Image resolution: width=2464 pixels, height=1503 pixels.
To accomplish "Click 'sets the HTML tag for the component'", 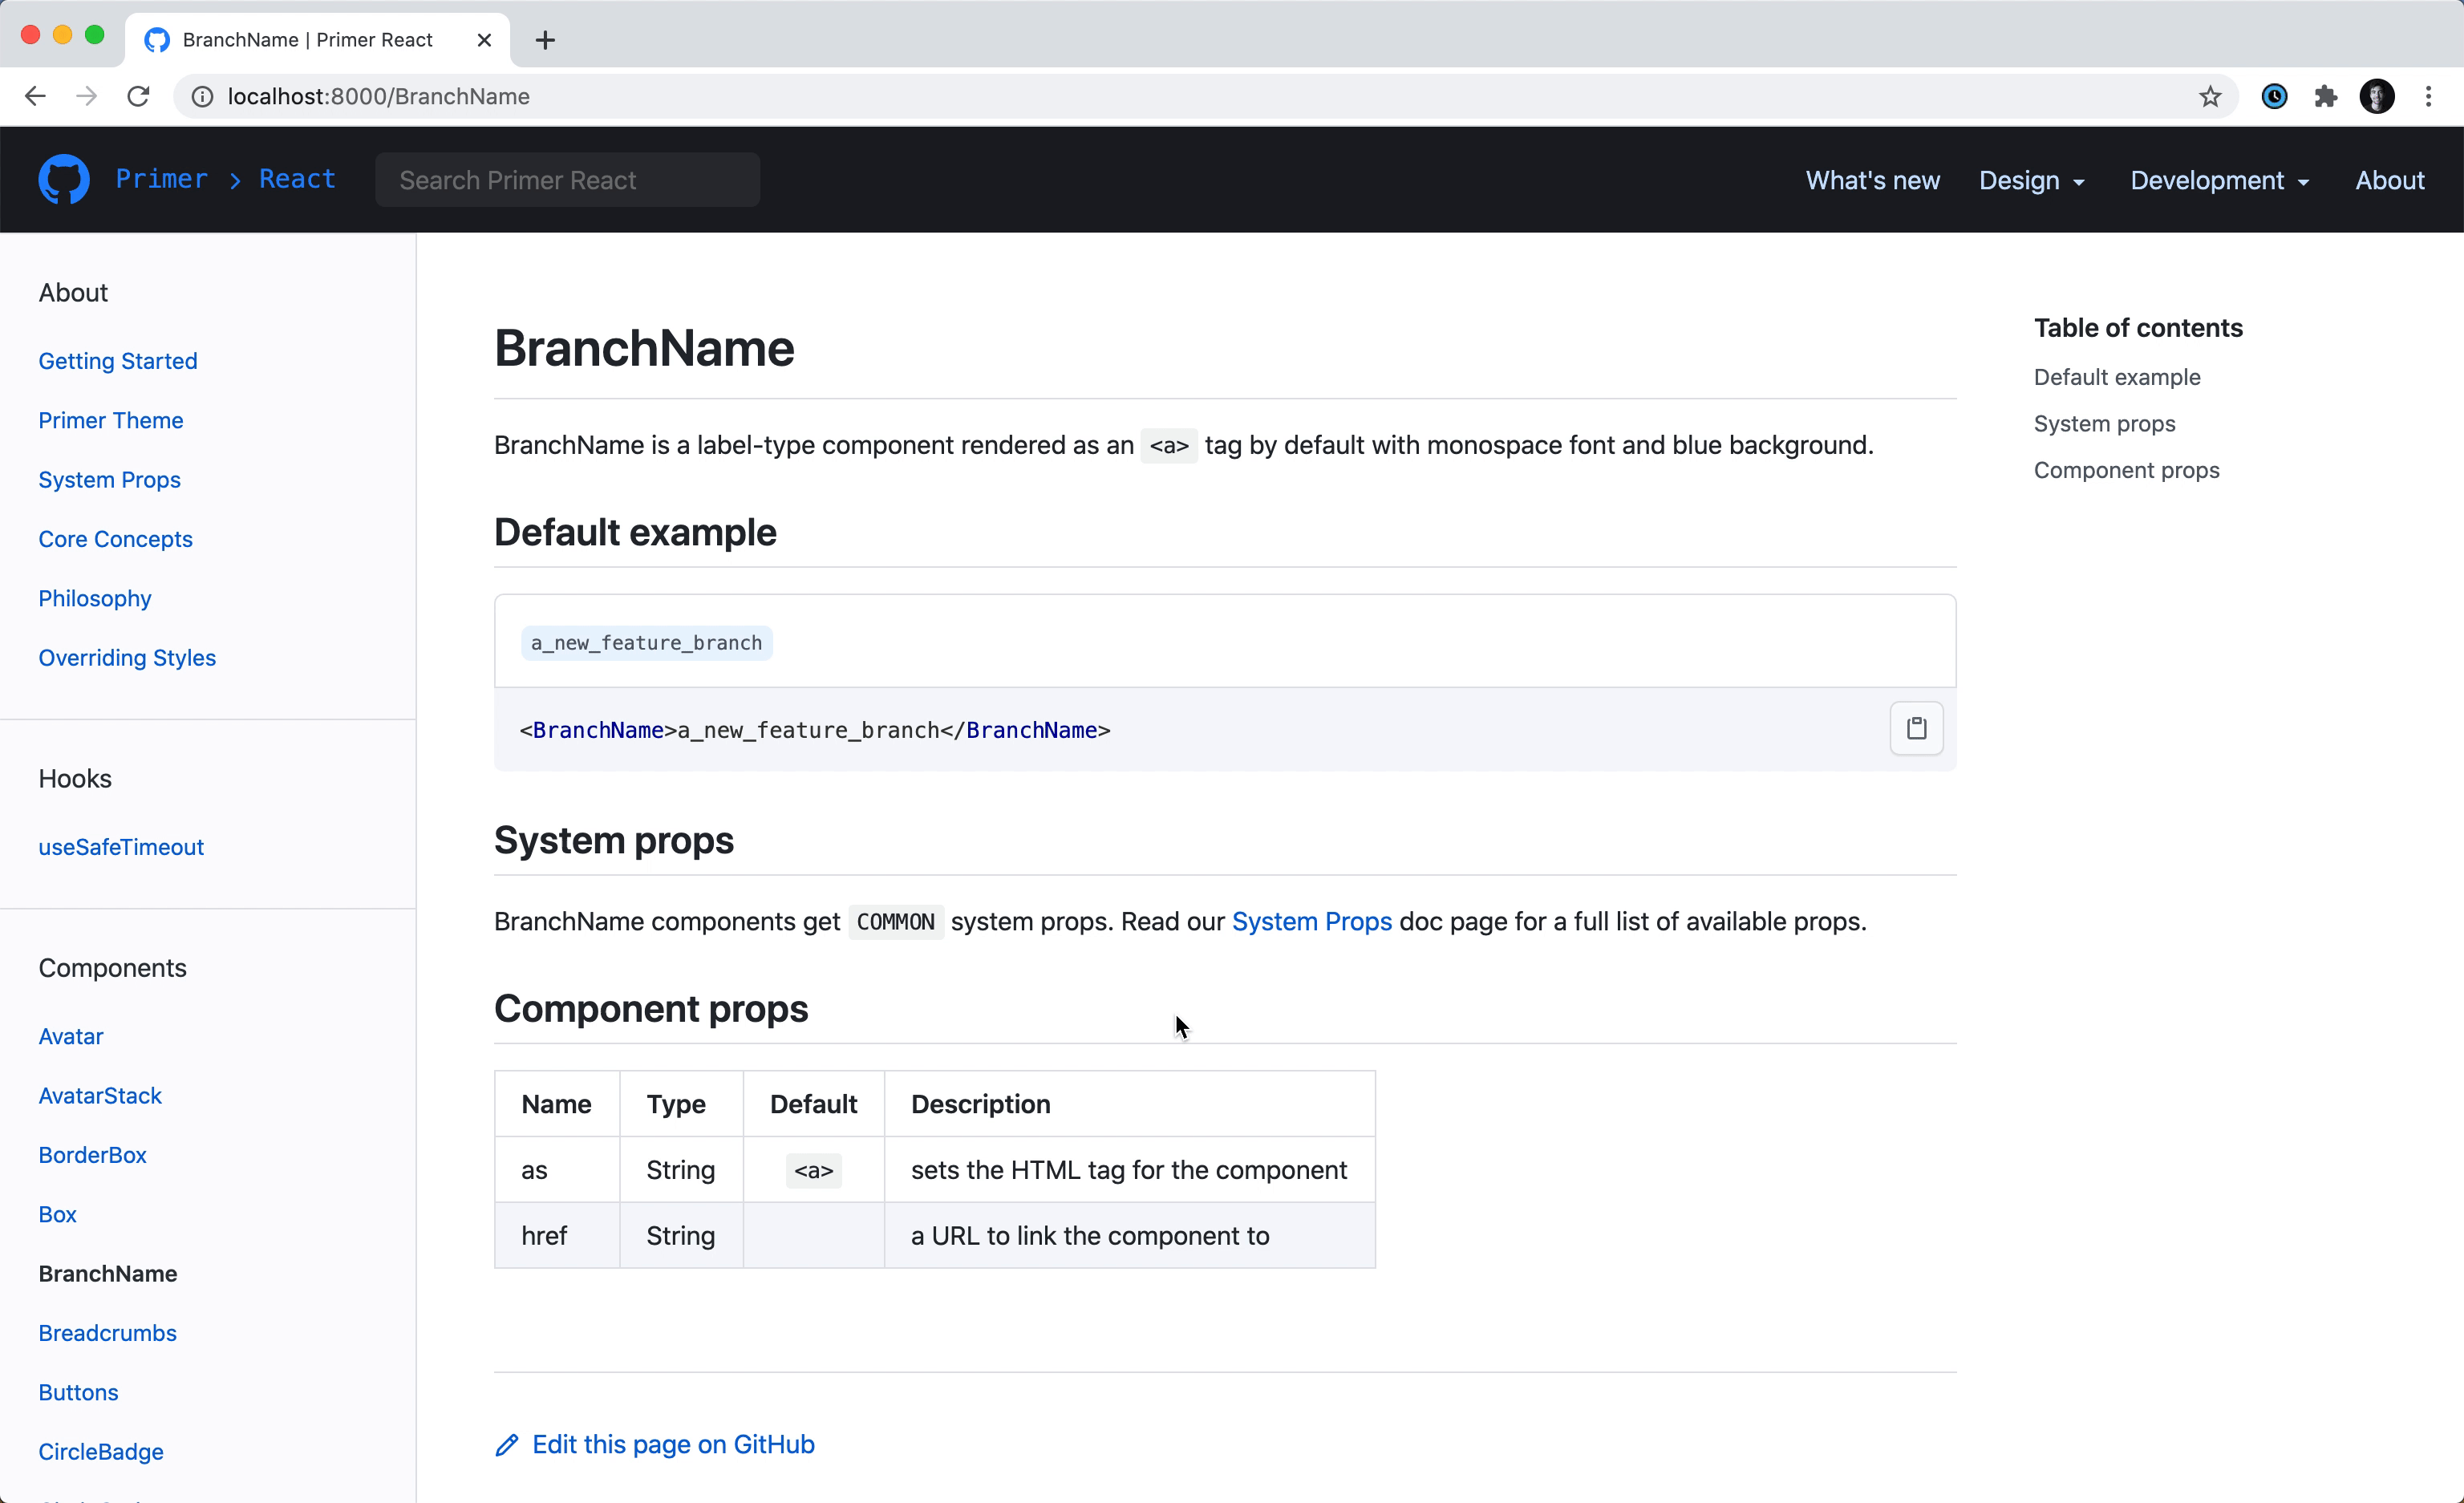I will tap(1129, 1170).
